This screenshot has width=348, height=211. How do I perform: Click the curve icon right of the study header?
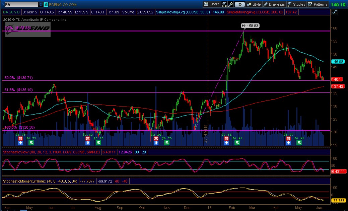pos(335,12)
